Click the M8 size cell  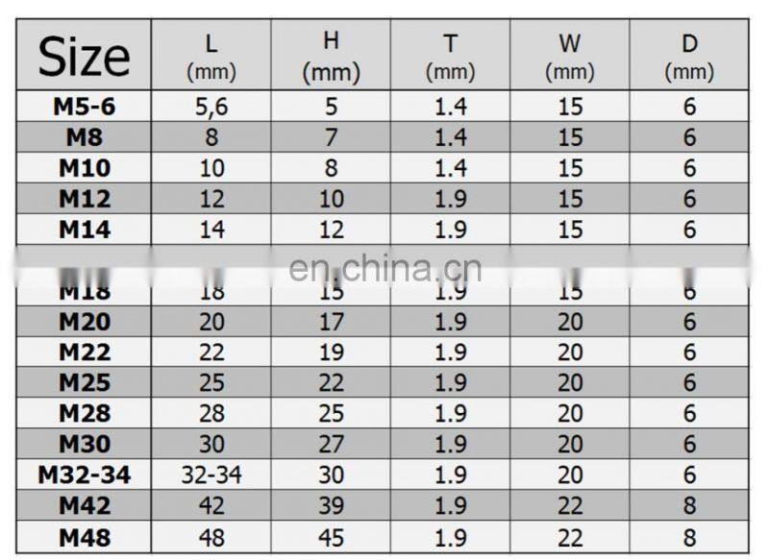tap(85, 137)
